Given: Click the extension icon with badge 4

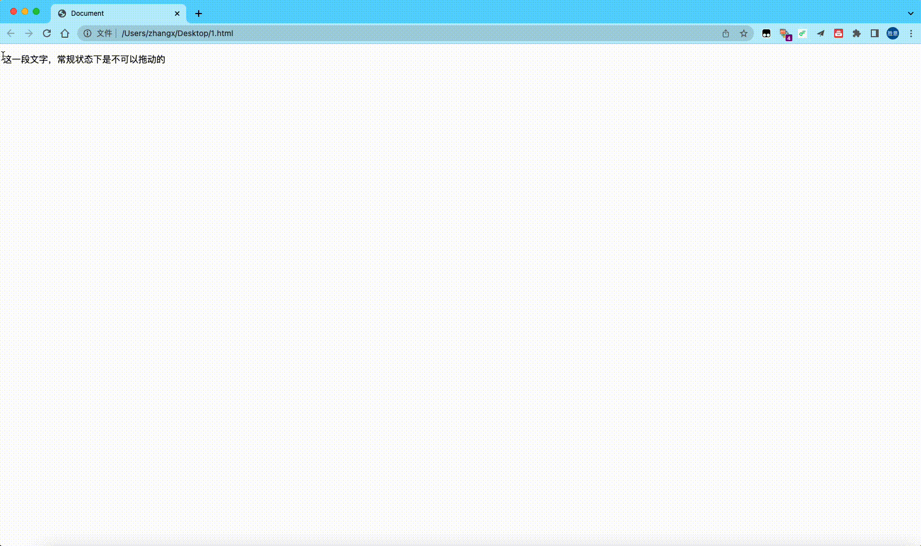Looking at the screenshot, I should [784, 34].
